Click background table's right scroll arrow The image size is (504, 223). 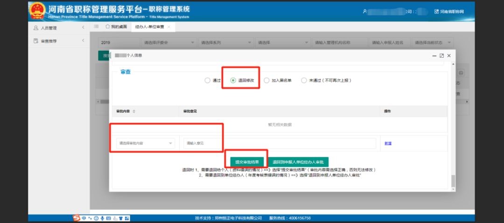(467, 101)
